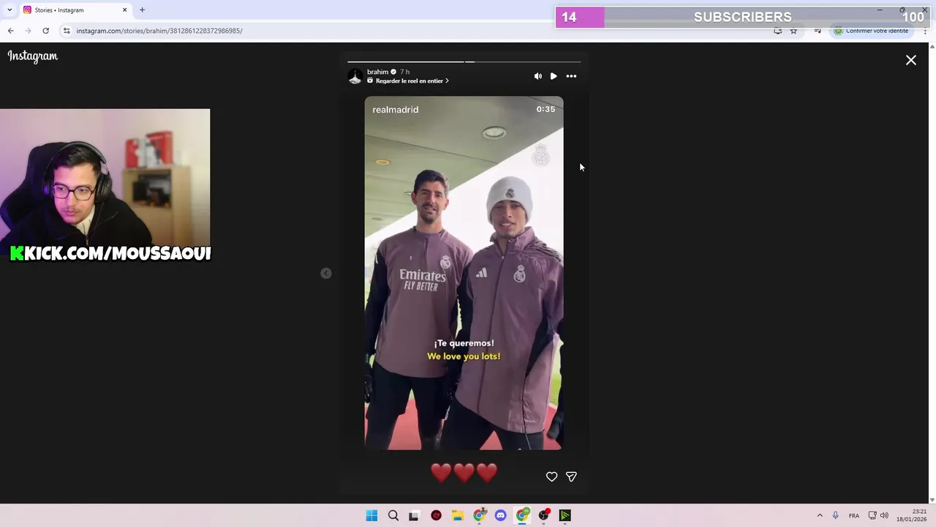Click 'Regarder le reel en entier' link
936x527 pixels.
pyautogui.click(x=408, y=81)
